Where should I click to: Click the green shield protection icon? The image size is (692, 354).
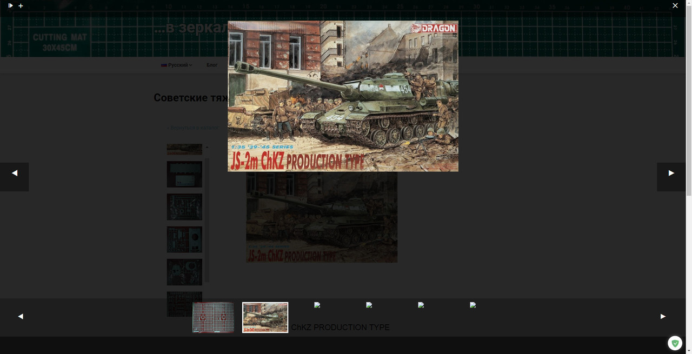click(675, 343)
